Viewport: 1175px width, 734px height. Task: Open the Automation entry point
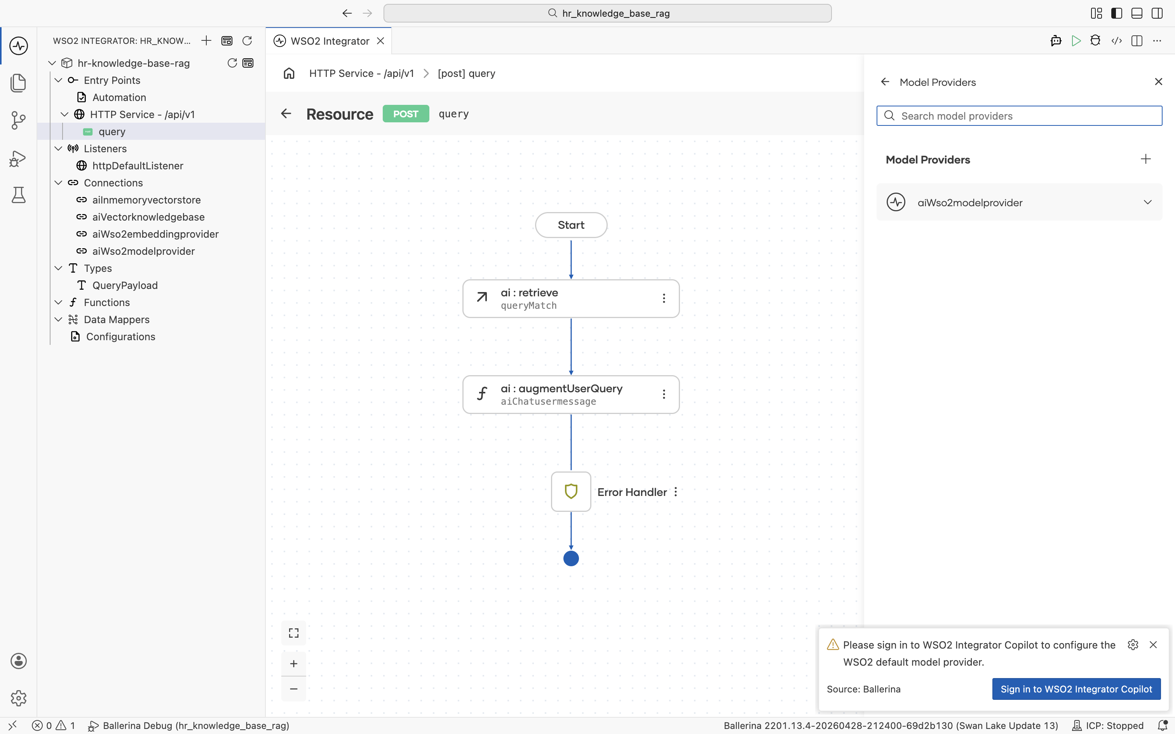[x=119, y=97]
